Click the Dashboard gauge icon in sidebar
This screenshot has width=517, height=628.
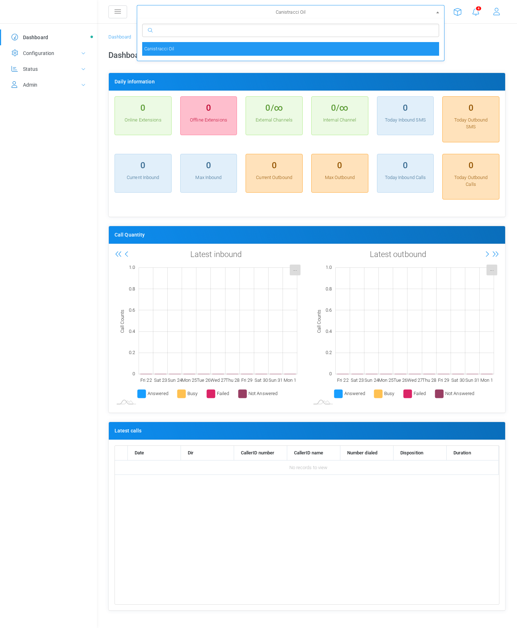click(x=15, y=37)
